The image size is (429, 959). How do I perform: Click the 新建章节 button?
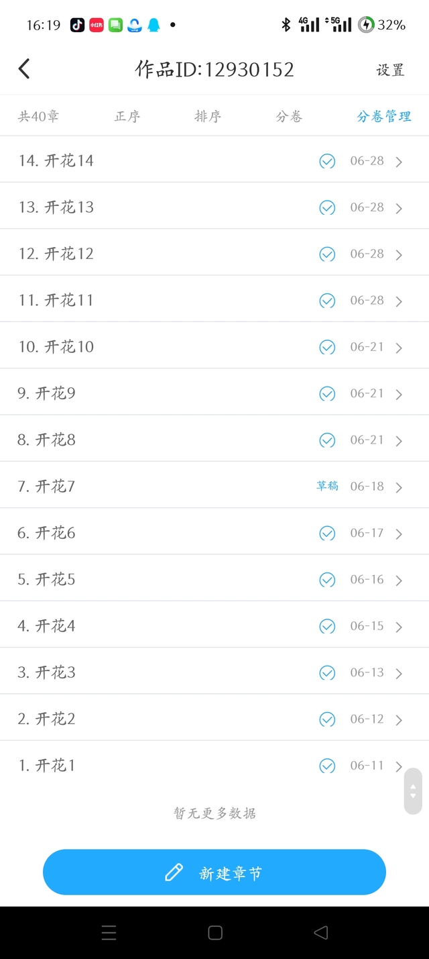coord(214,872)
